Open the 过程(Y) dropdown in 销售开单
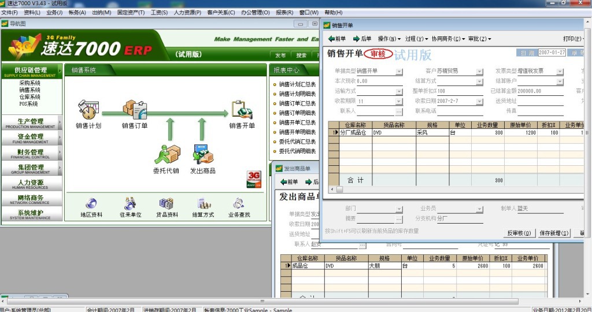 coord(416,39)
